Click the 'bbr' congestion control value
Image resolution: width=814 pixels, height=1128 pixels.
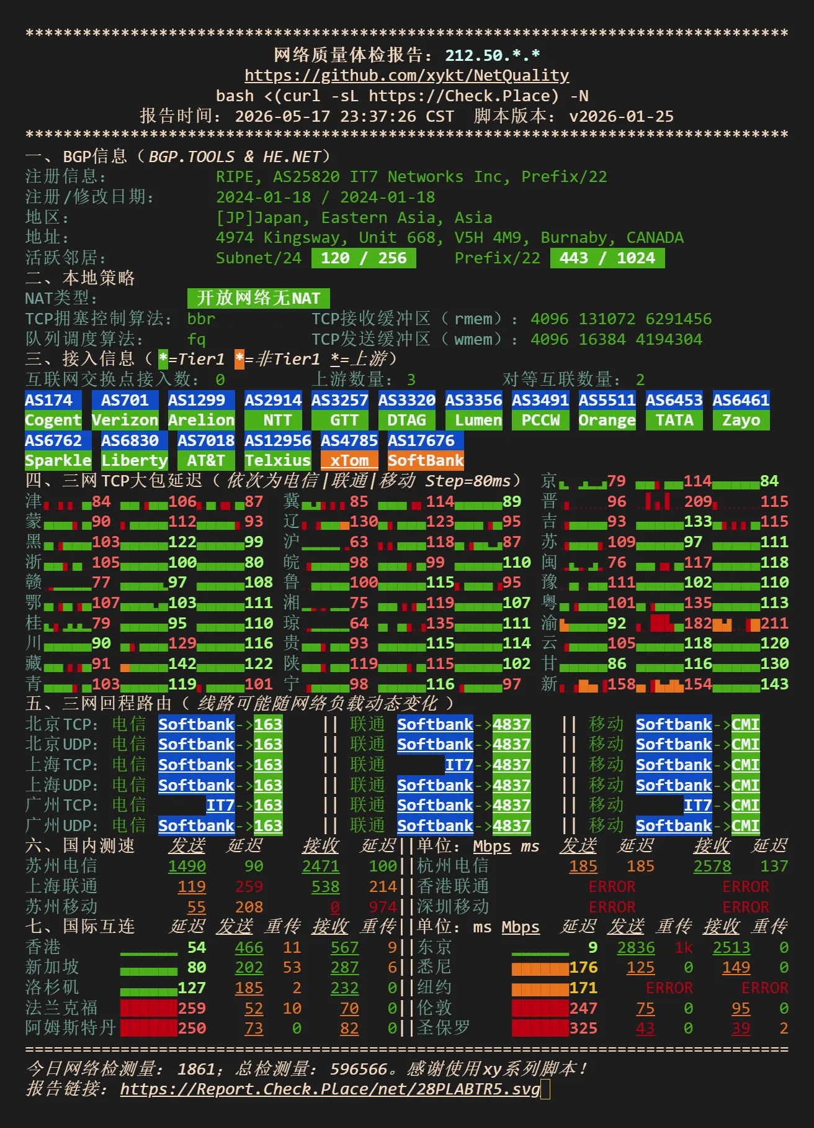tap(201, 319)
